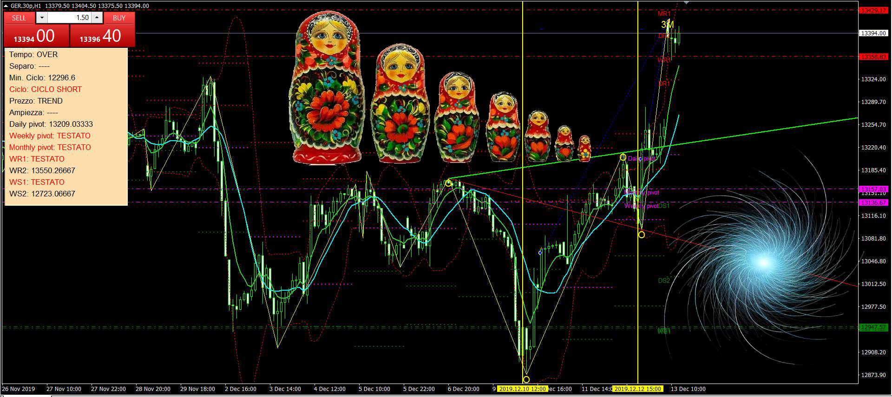Viewport: 892px width, 397px height.
Task: Select the smallest matryoshka doll image
Action: (584, 148)
